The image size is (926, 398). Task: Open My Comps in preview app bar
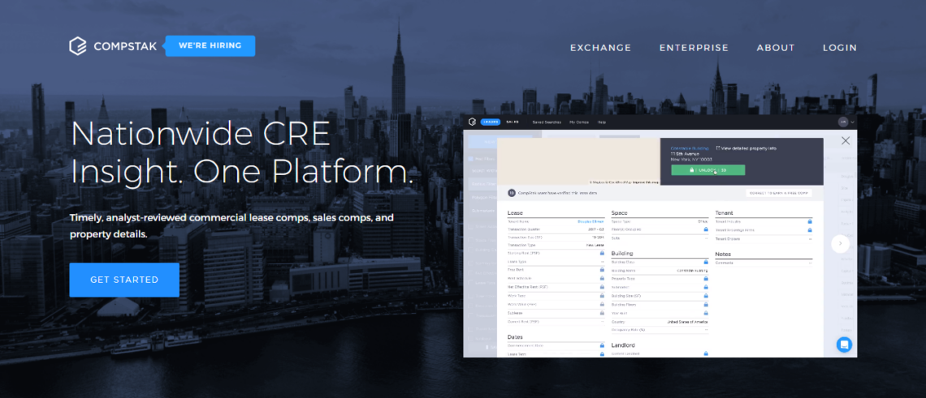tap(578, 122)
